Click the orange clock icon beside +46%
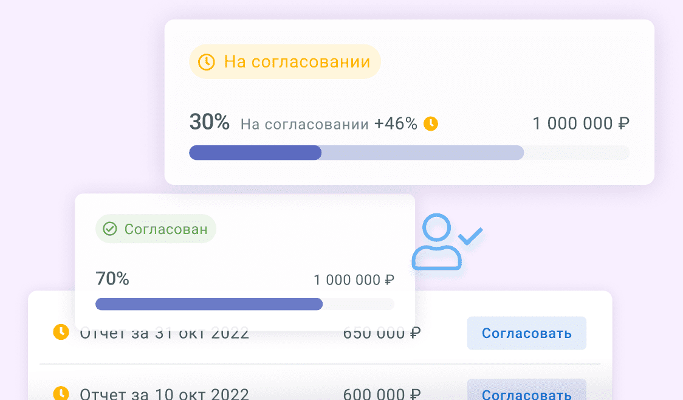Screen dimensions: 683x400 431,124
